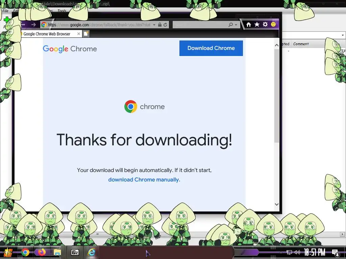346x259 pixels.
Task: Launch Firefox from the taskbar
Action: point(42,252)
